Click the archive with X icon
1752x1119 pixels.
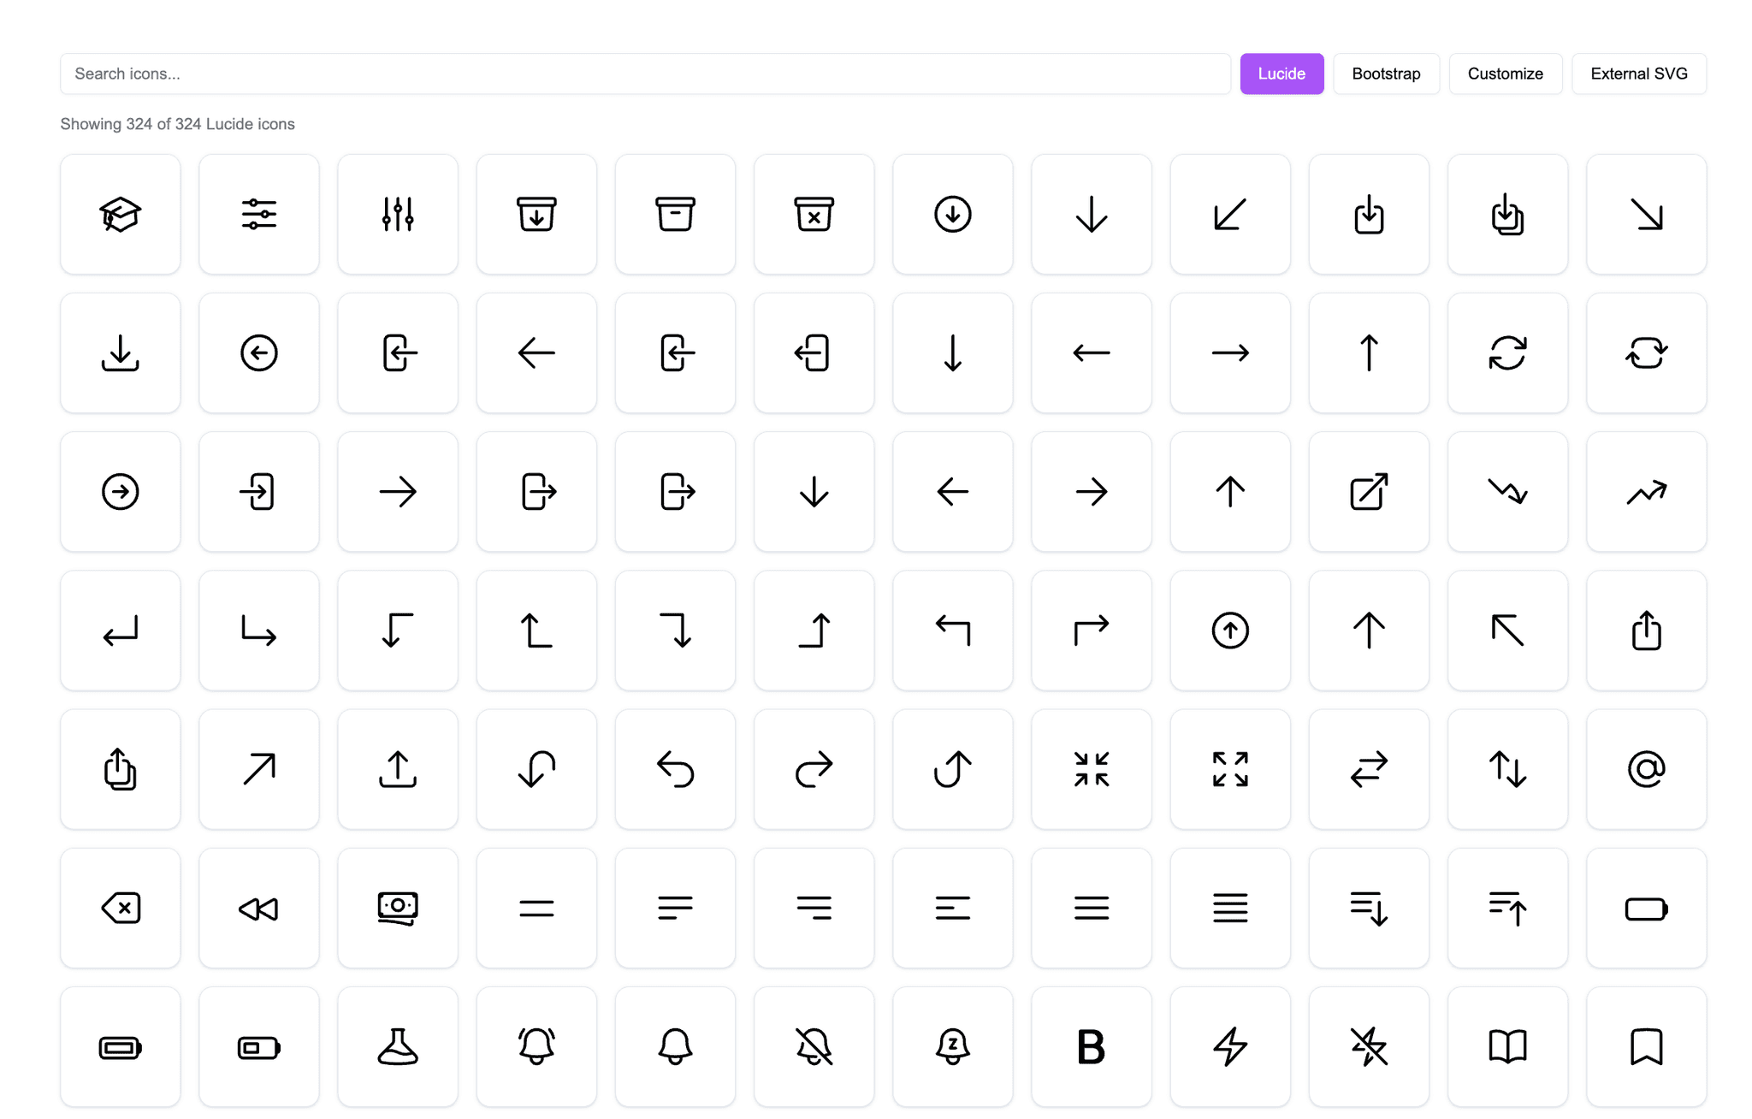[x=814, y=214]
